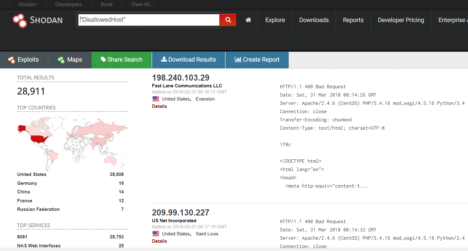The width and height of the screenshot is (468, 251).
Task: Expand the View All... top menu
Action: click(142, 4)
